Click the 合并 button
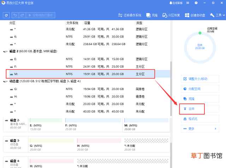This screenshot has height=168, width=226. [x=200, y=109]
